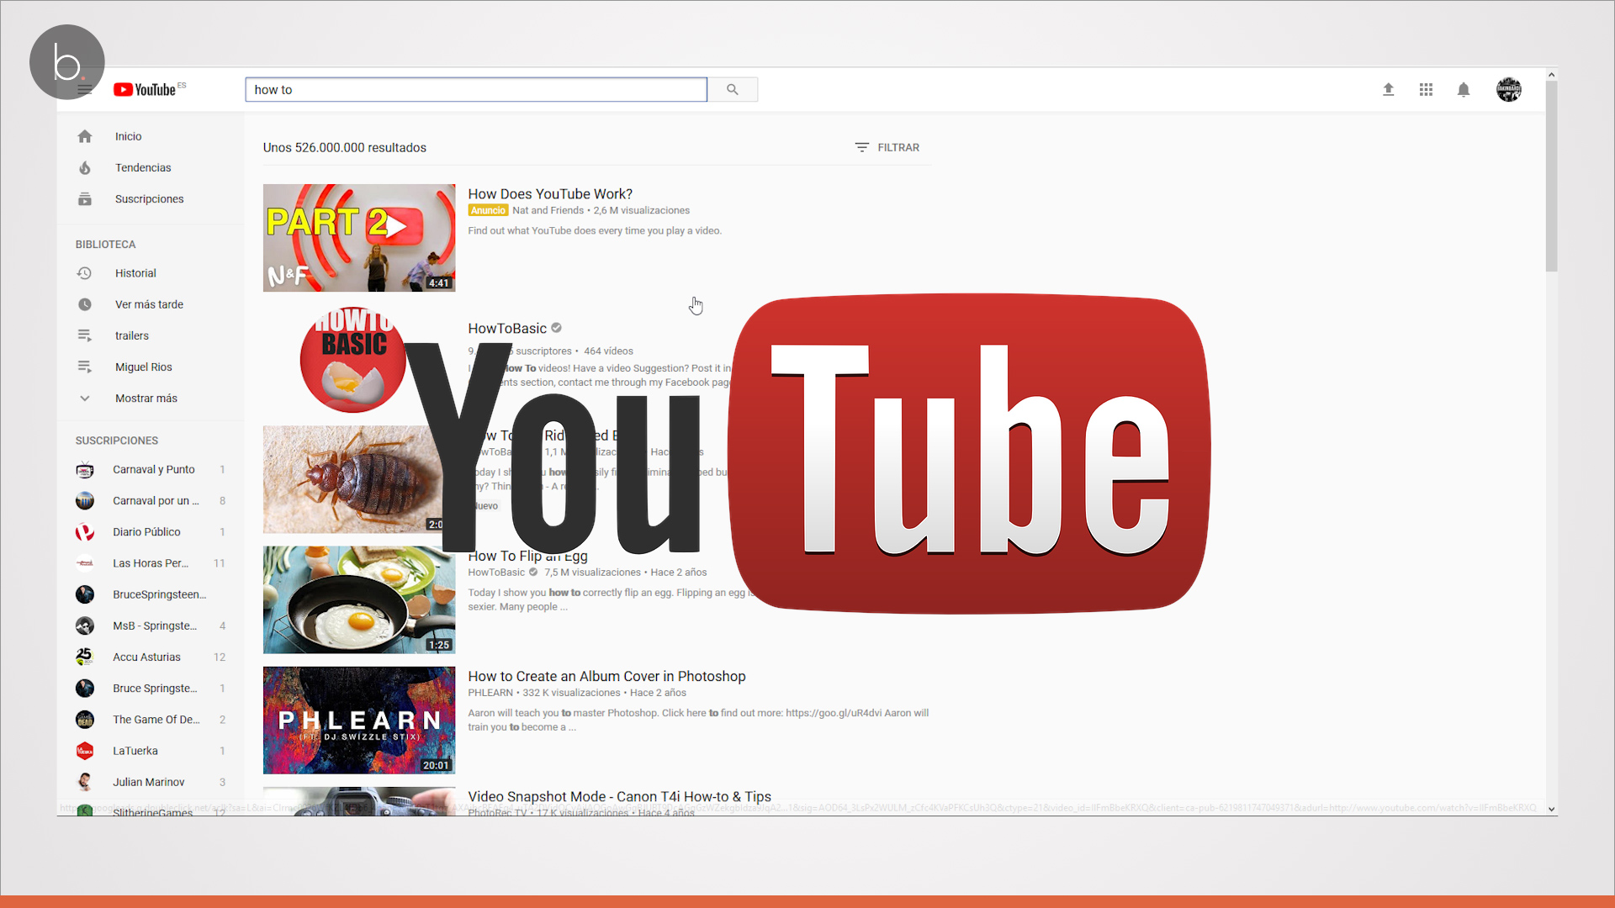Click the LaTuerka channel avatar
Screen dimensions: 1615x908
(85, 751)
